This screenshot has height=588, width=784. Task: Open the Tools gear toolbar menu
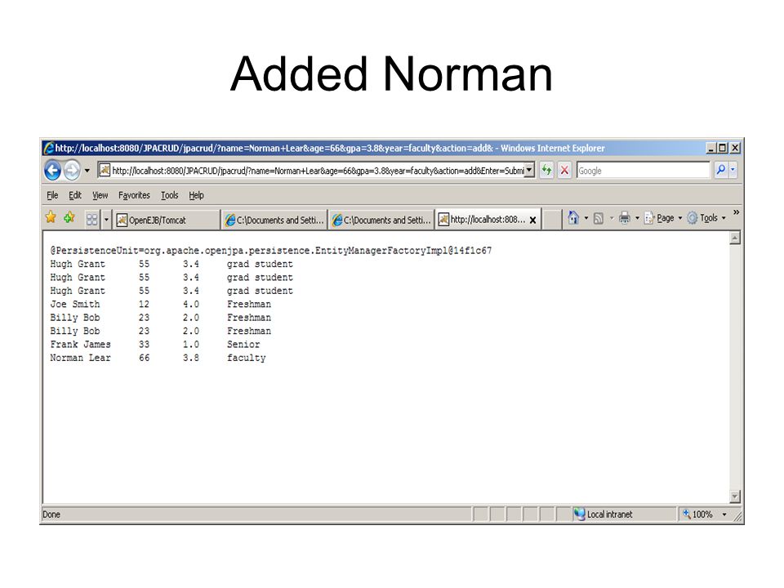pyautogui.click(x=706, y=218)
